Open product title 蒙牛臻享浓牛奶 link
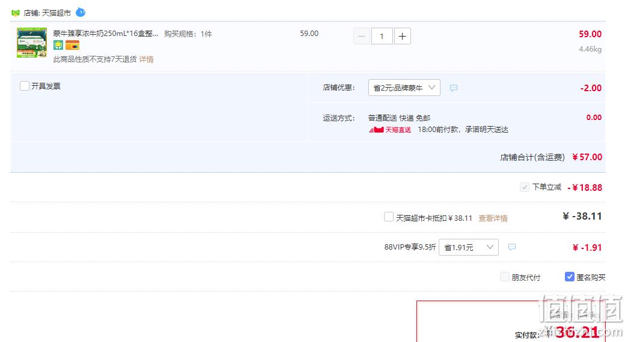The width and height of the screenshot is (628, 342). (x=106, y=34)
